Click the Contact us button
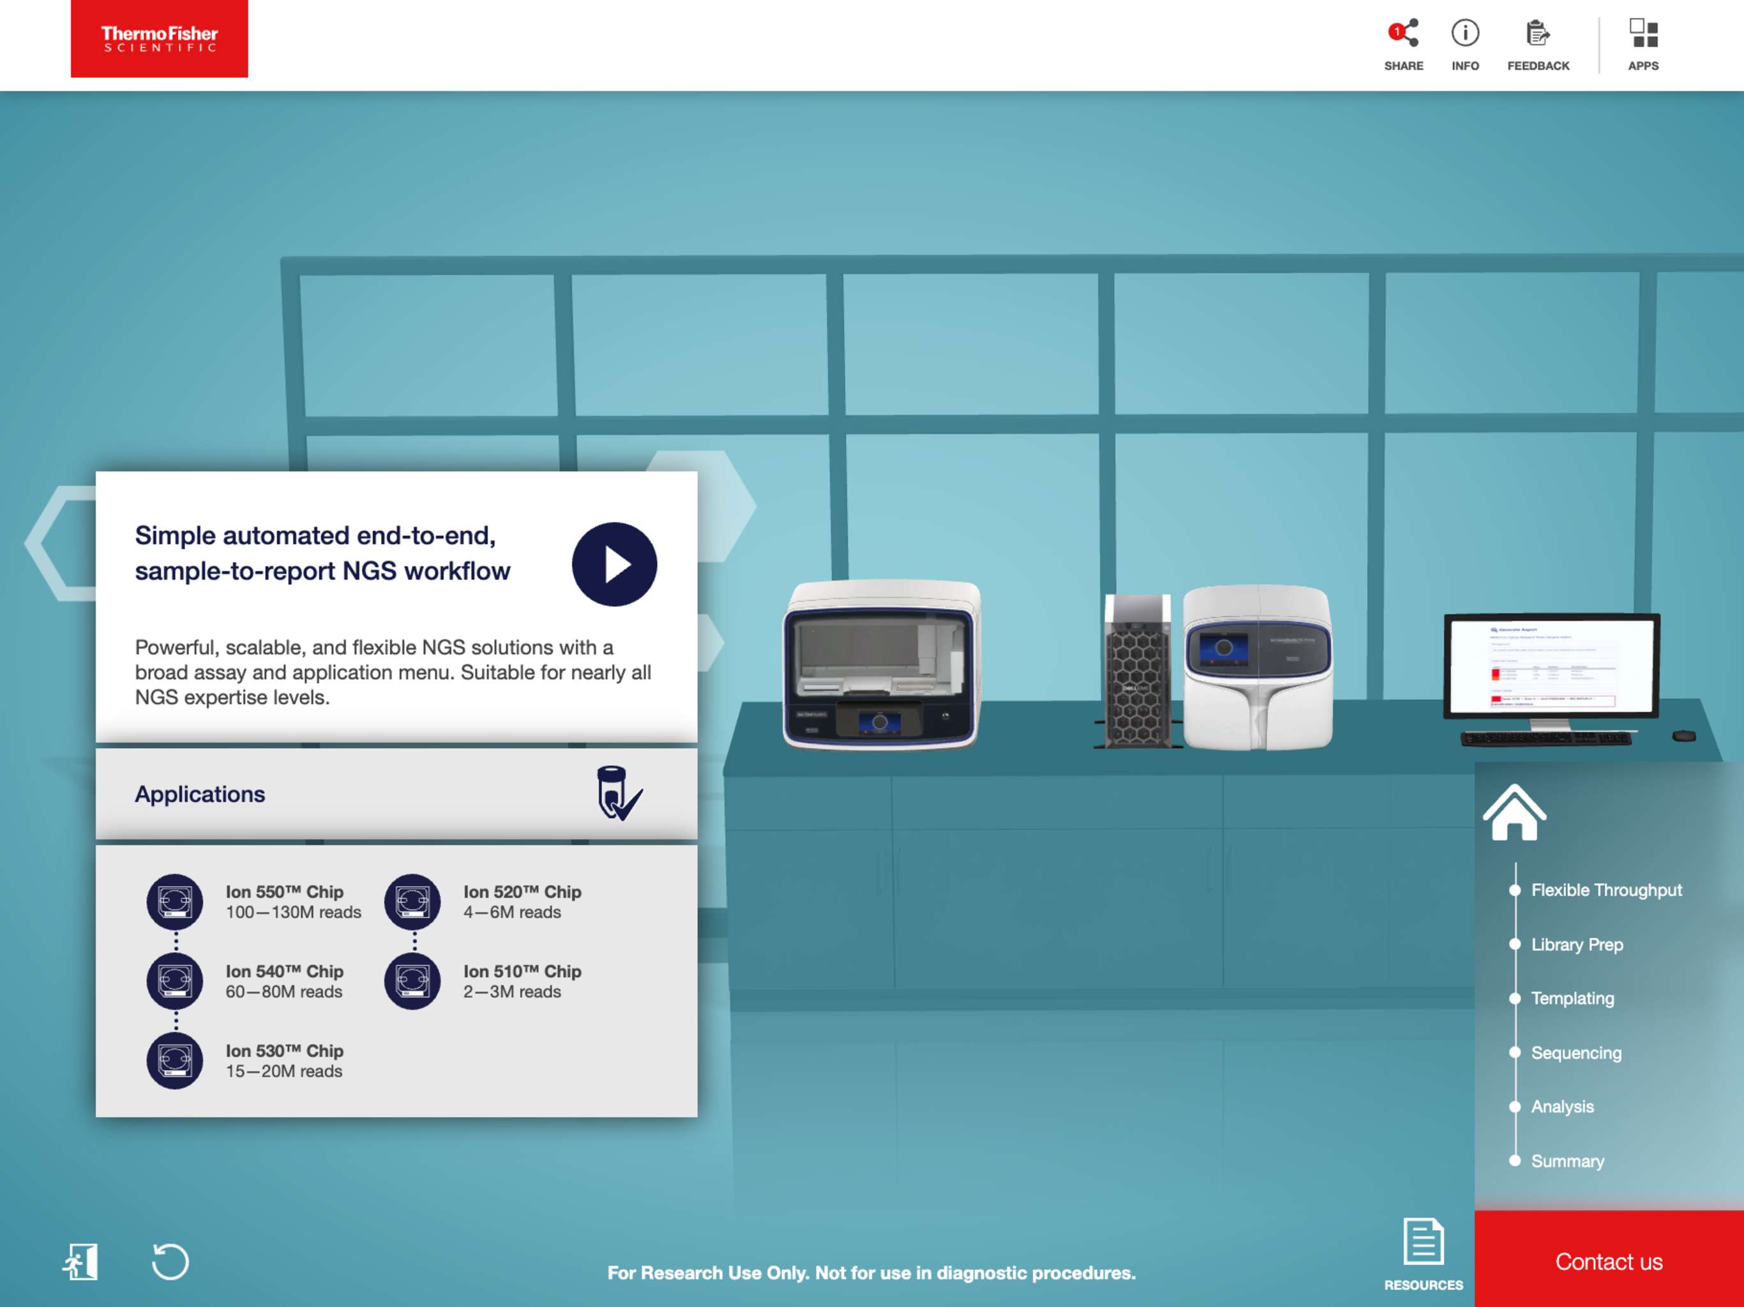1744x1307 pixels. (1609, 1260)
